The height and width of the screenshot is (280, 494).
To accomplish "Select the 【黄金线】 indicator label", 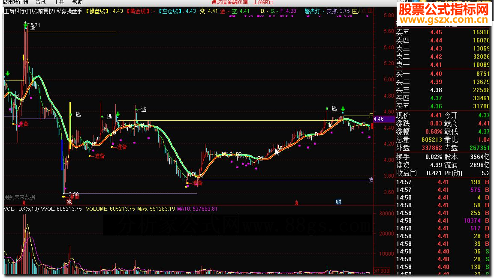I will pos(138,11).
